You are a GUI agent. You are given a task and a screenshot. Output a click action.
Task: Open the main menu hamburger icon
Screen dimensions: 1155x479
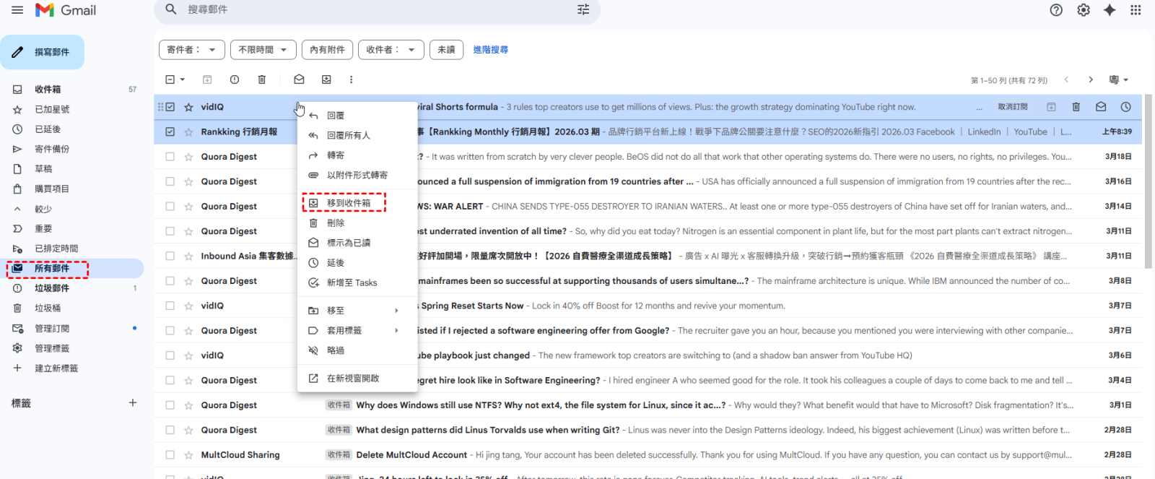pyautogui.click(x=17, y=10)
